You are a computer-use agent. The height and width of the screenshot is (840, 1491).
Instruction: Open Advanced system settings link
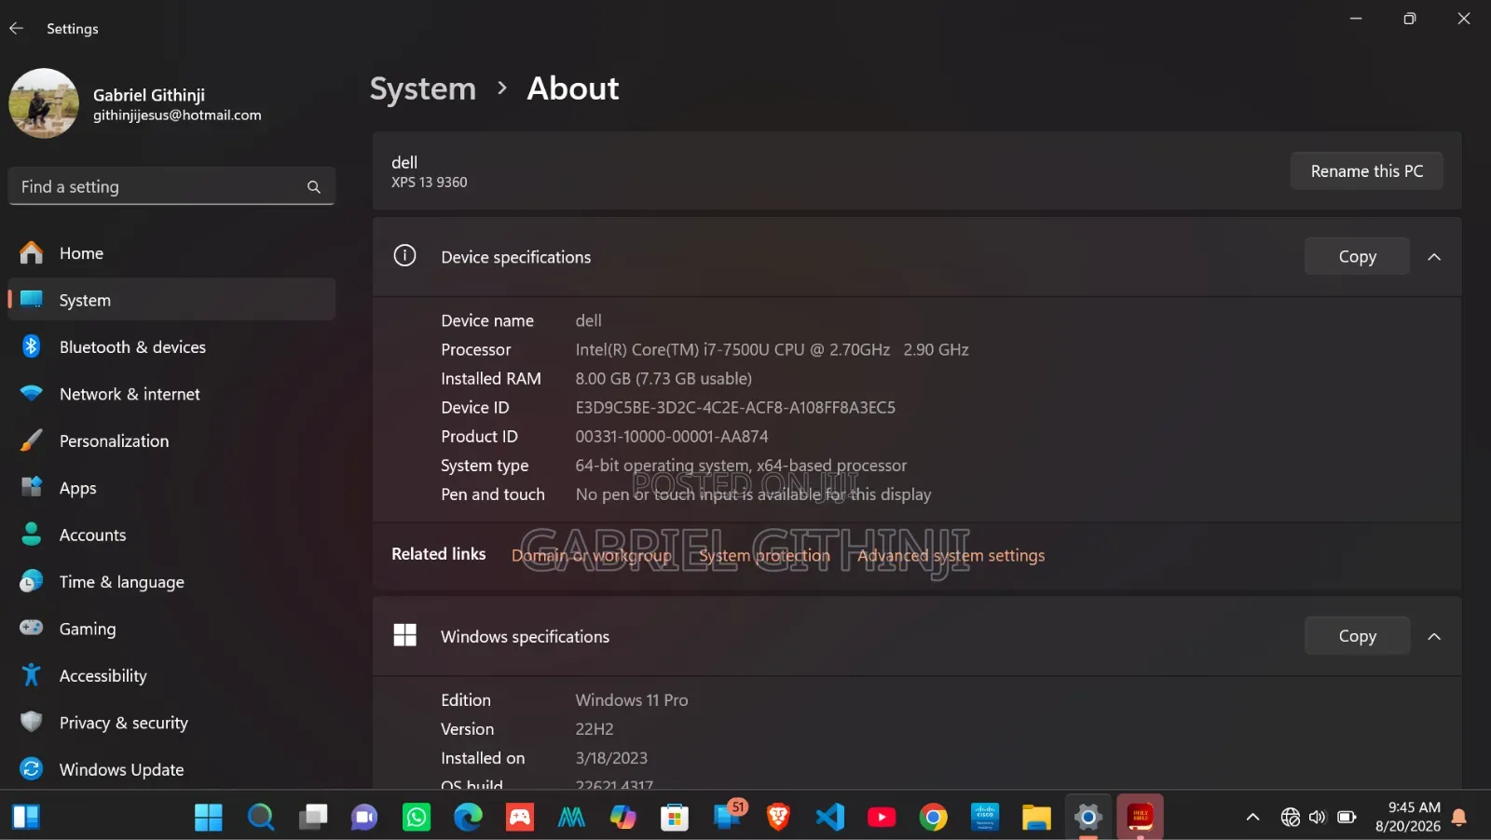(951, 556)
